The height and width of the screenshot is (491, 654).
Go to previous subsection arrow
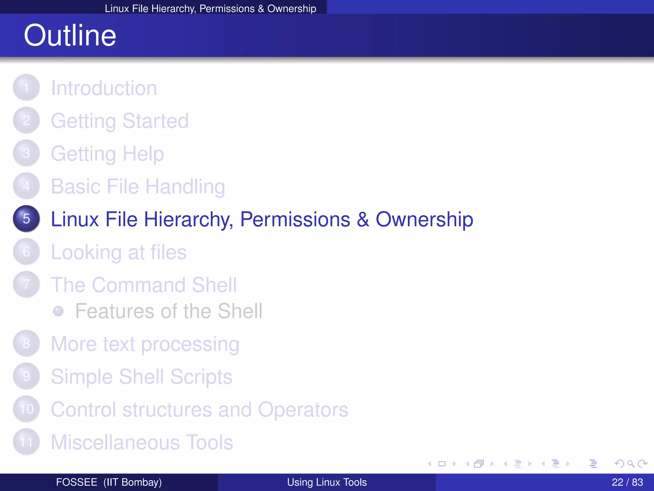click(x=505, y=464)
